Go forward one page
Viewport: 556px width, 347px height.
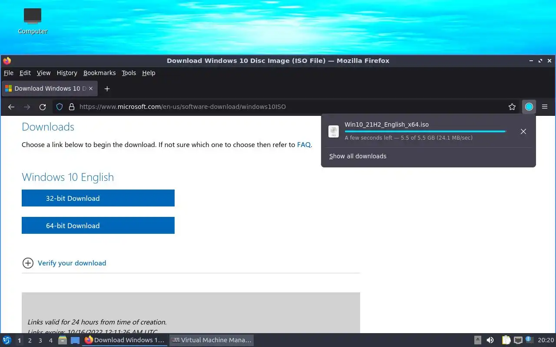tap(27, 107)
